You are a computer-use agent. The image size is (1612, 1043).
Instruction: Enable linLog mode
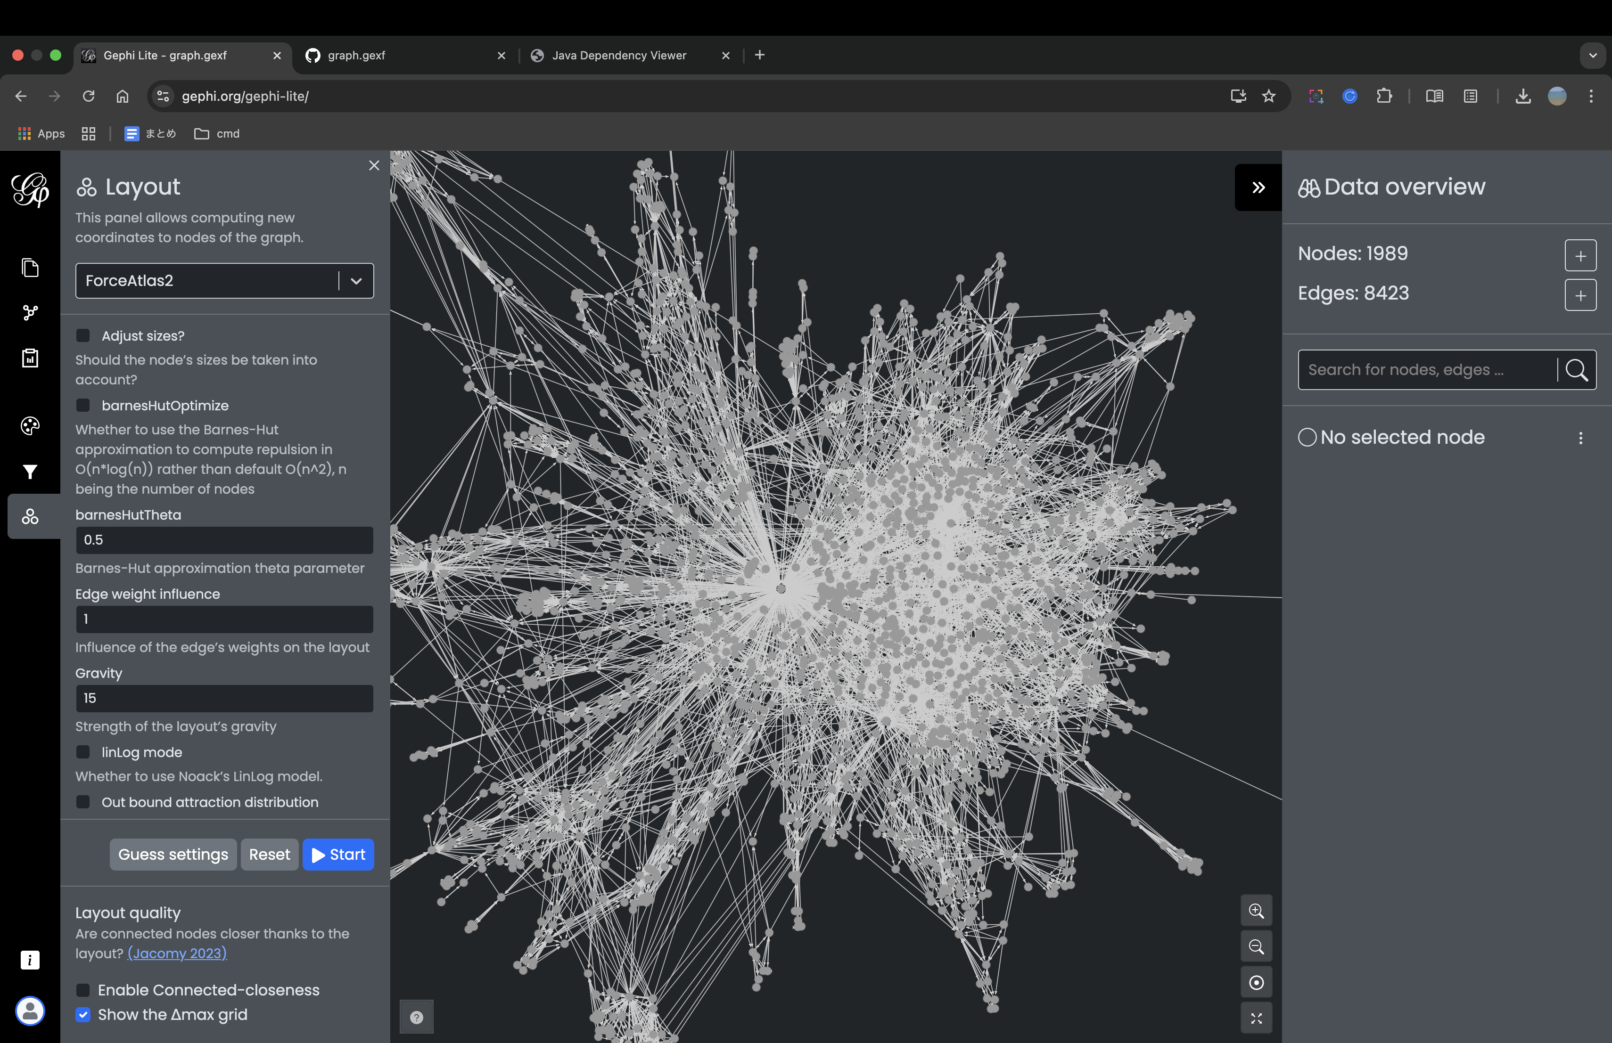pyautogui.click(x=83, y=752)
